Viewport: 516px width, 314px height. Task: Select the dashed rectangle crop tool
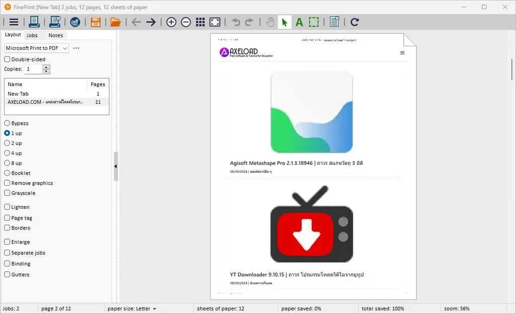[313, 22]
